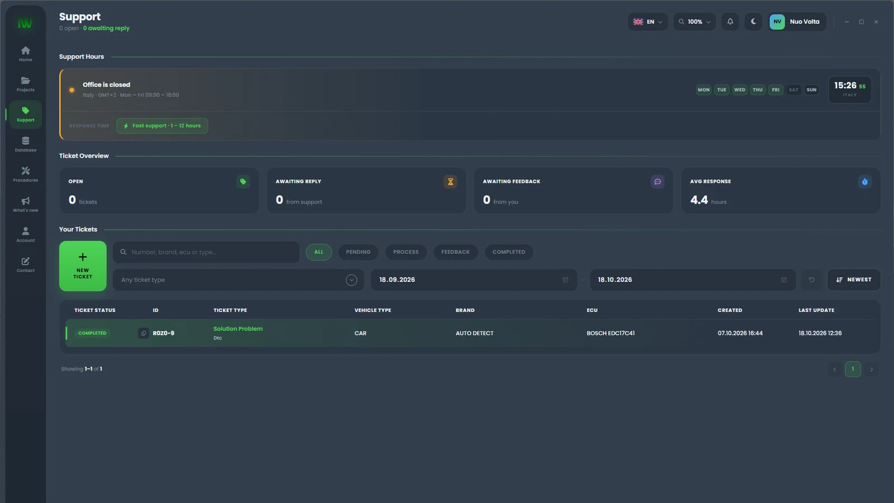The height and width of the screenshot is (503, 894).
Task: Click the ticket search field
Action: tap(206, 252)
